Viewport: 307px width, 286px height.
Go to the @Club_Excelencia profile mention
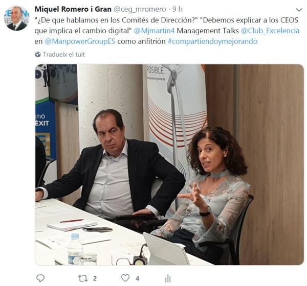tap(270, 31)
